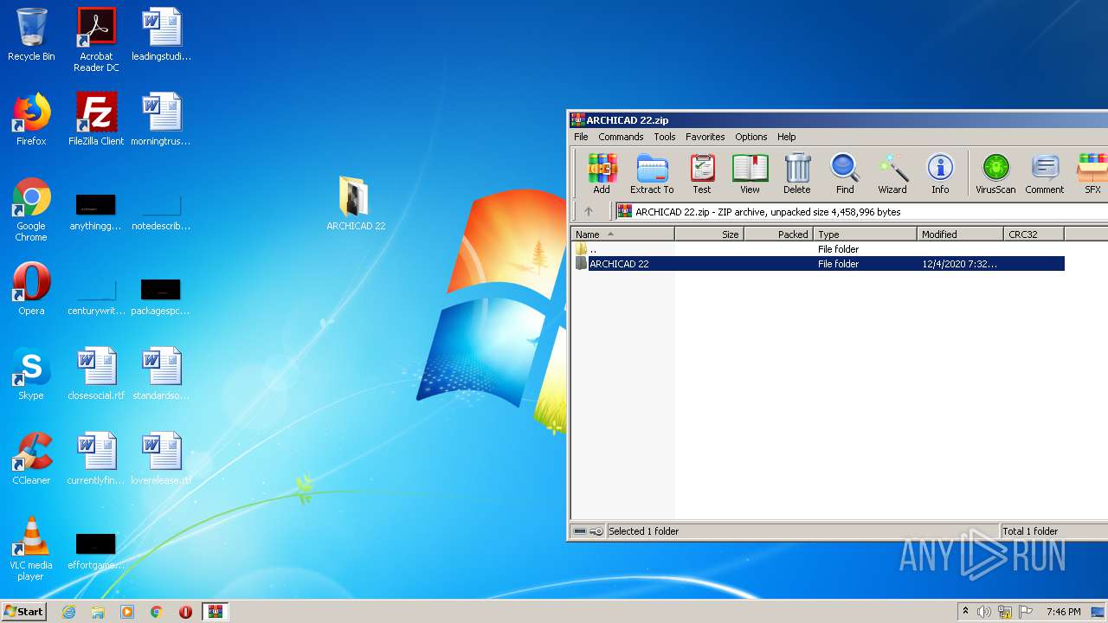The width and height of the screenshot is (1108, 623).
Task: Open the Options menu
Action: 751,137
